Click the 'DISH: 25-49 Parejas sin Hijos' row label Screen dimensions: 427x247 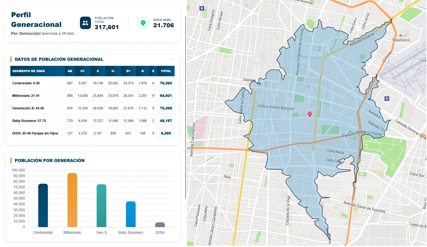tap(35, 133)
